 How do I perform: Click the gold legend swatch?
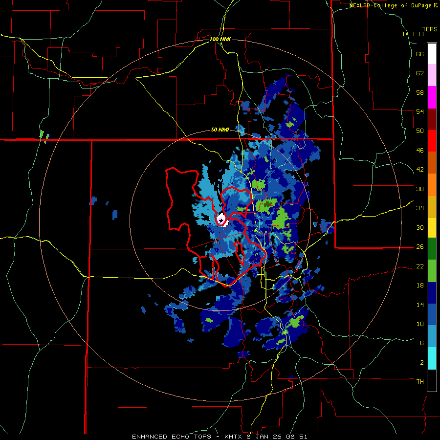[432, 207]
